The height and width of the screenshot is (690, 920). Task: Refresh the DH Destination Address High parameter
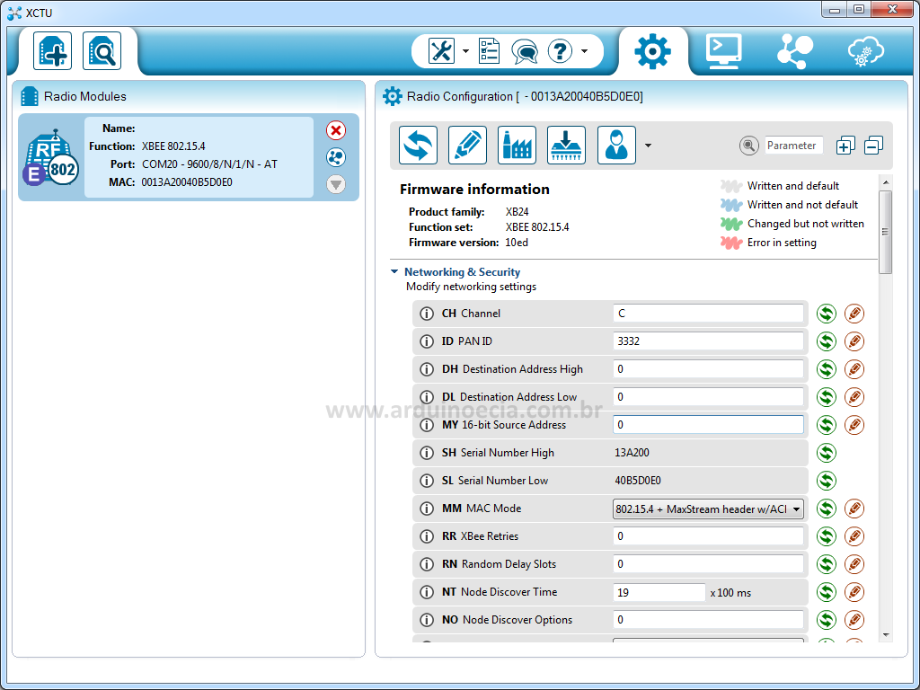pyautogui.click(x=827, y=369)
